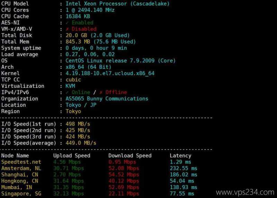Click the Shanghai, CN node name
Viewport: 277px width, 198px height.
click(x=20, y=175)
